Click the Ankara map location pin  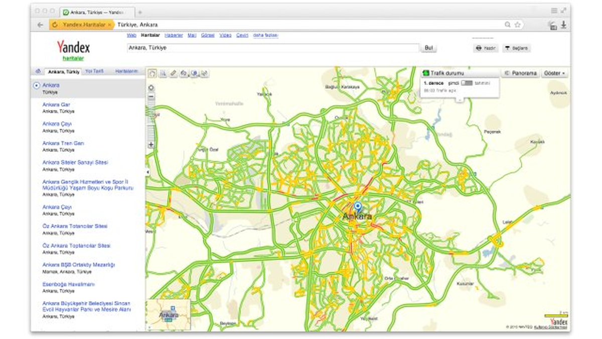357,207
